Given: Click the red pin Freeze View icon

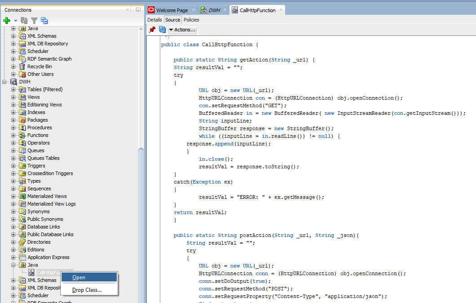Looking at the screenshot, I should (x=152, y=30).
